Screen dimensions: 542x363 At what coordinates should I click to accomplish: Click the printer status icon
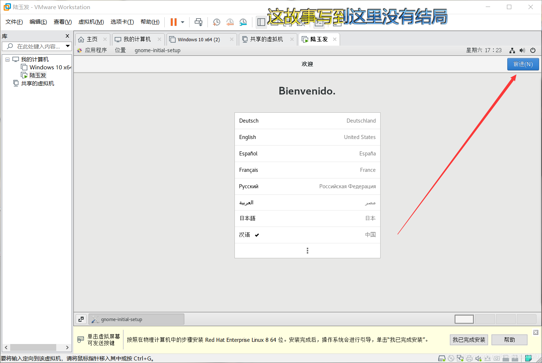pyautogui.click(x=469, y=358)
